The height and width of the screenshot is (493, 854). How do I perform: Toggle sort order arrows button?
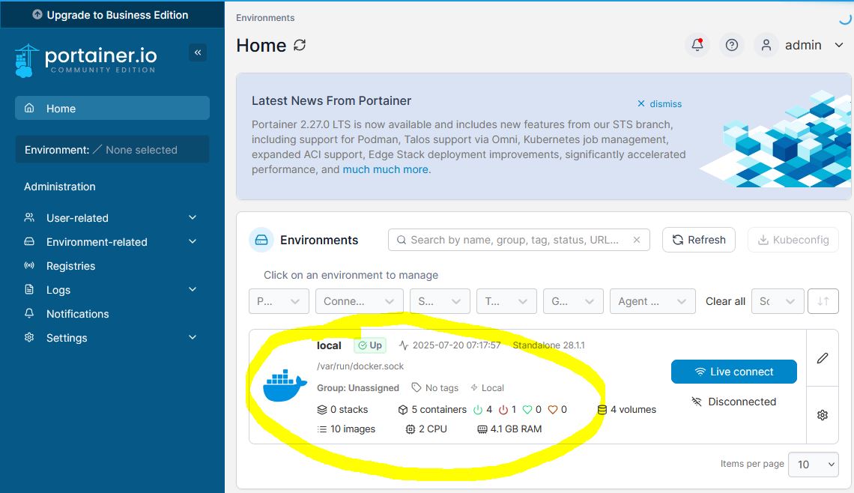(823, 301)
